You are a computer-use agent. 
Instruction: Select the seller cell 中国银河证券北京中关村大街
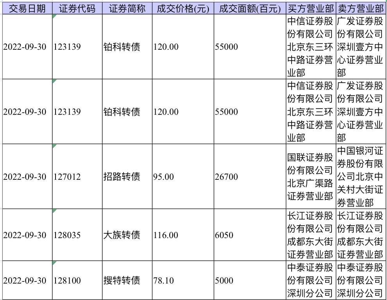361,176
